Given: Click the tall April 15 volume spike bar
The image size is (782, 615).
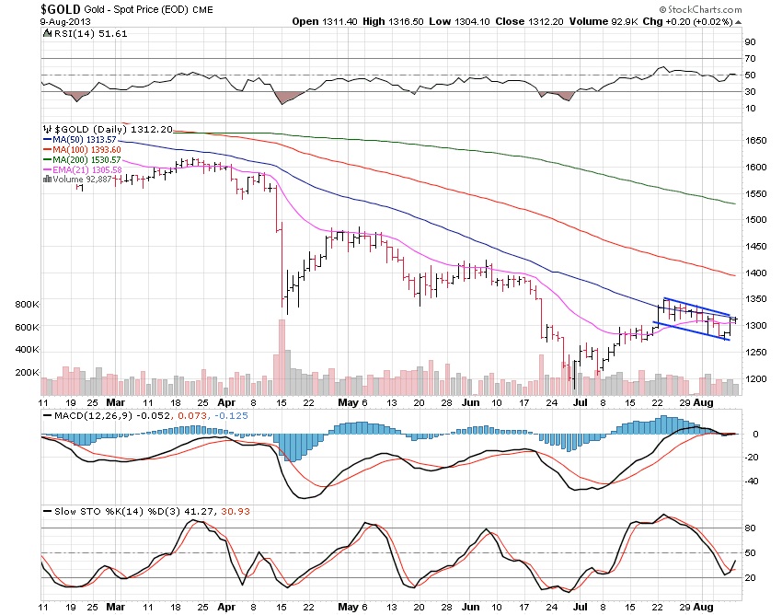Looking at the screenshot, I should 282,357.
